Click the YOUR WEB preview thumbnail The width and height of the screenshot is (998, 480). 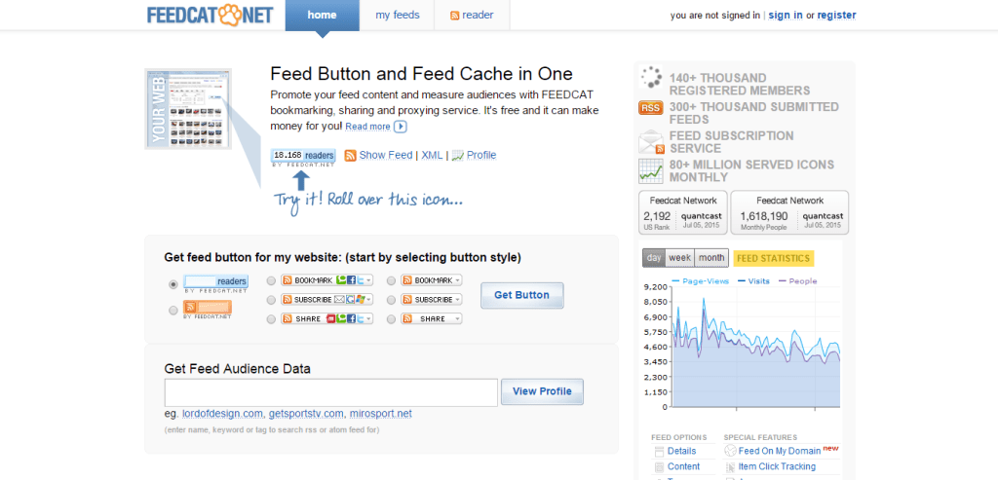[x=188, y=109]
